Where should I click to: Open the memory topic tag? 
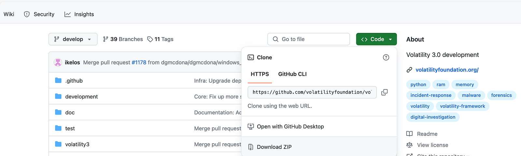[465, 84]
